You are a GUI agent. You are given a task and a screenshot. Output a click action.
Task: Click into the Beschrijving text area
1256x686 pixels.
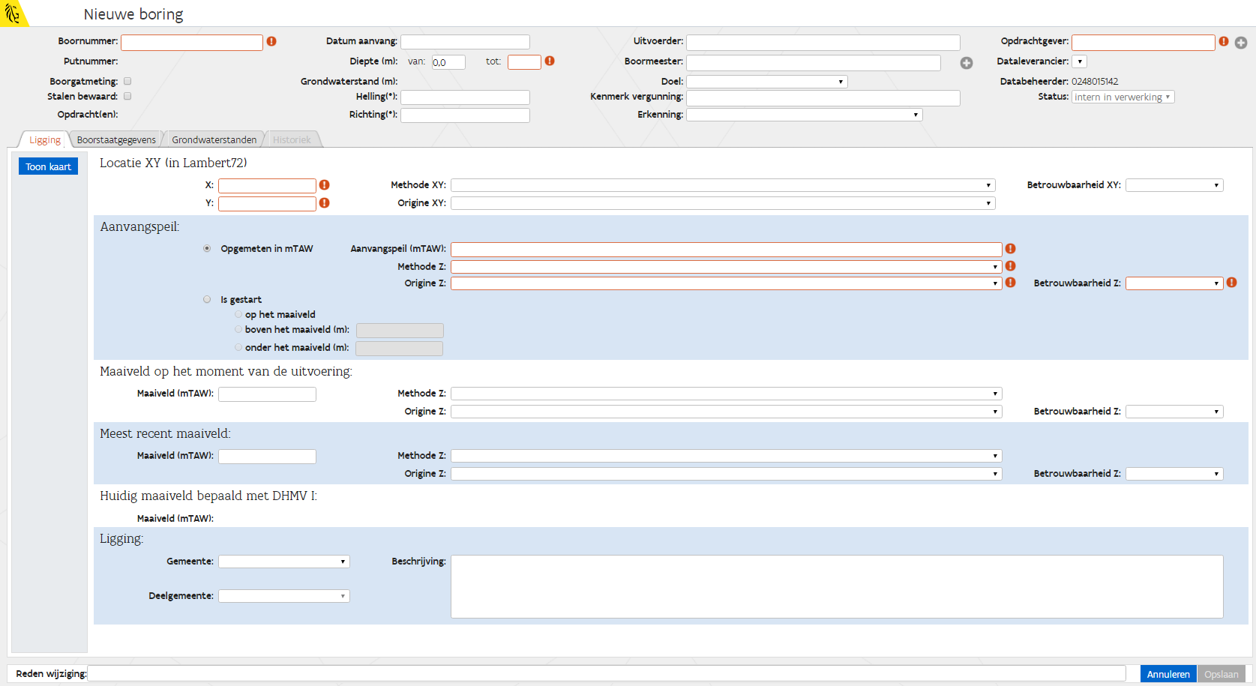pos(837,586)
